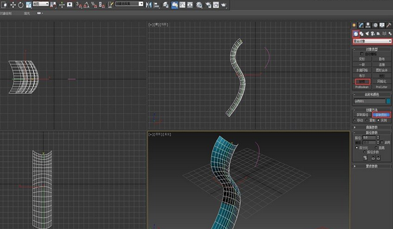The image size is (393, 229).
Task: Click the Render Production teapot icon
Action: 224,4
